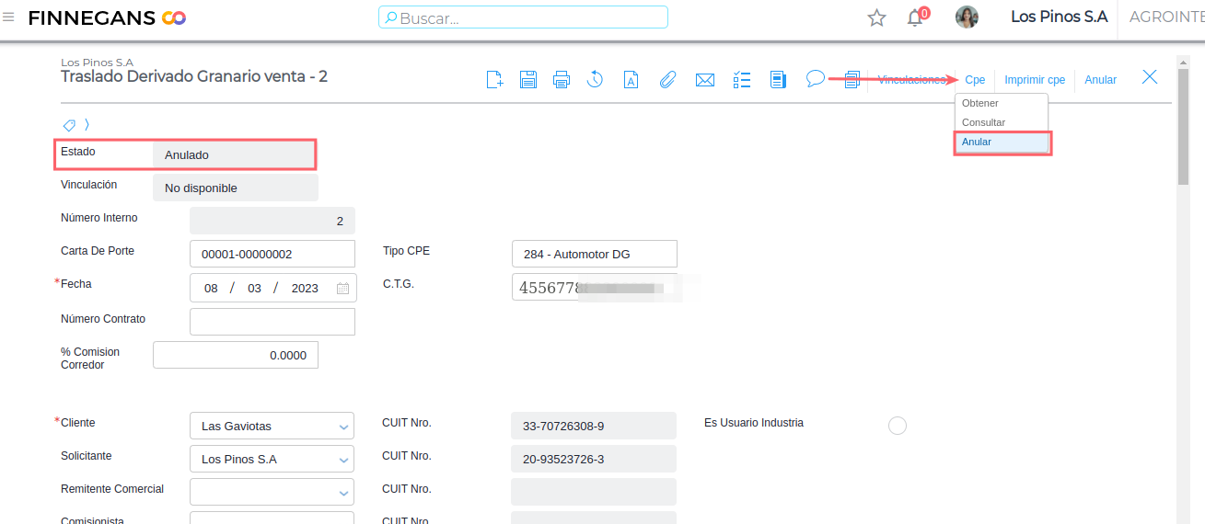The height and width of the screenshot is (524, 1205).
Task: Open the comments speech bubble
Action: point(815,79)
